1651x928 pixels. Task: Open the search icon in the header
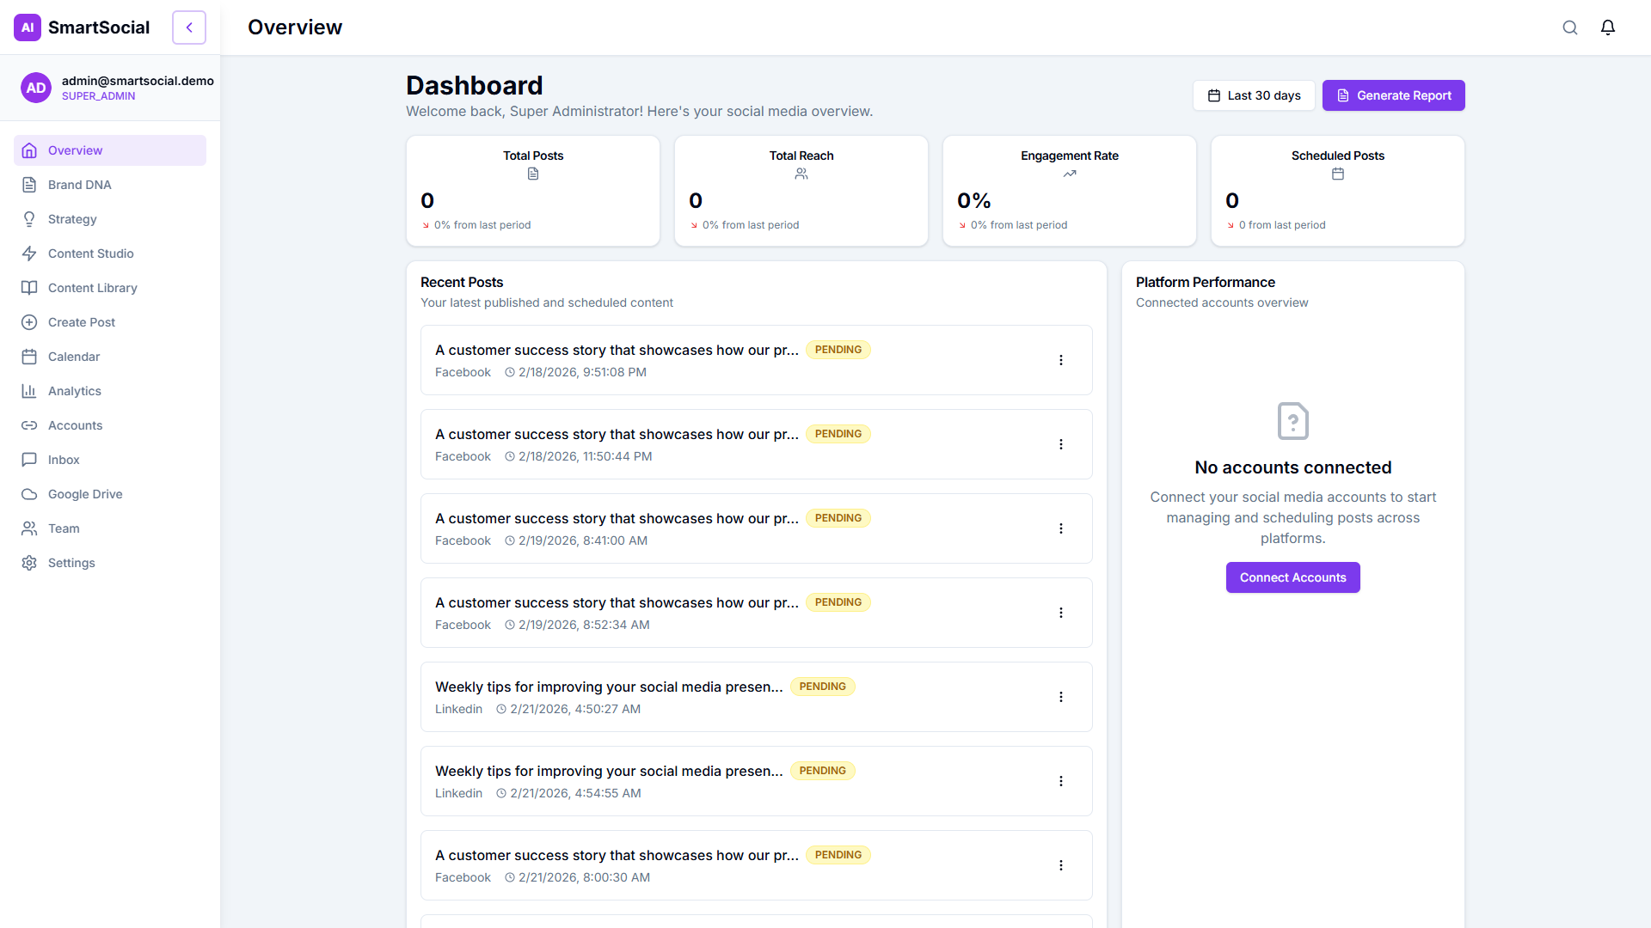pos(1570,27)
